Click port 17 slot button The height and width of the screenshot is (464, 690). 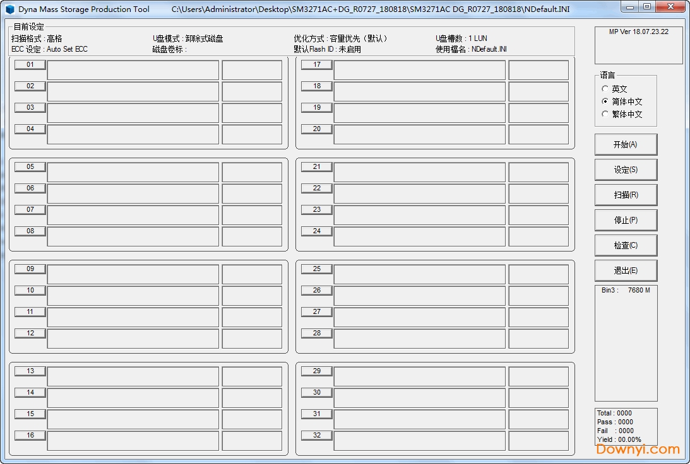point(317,65)
